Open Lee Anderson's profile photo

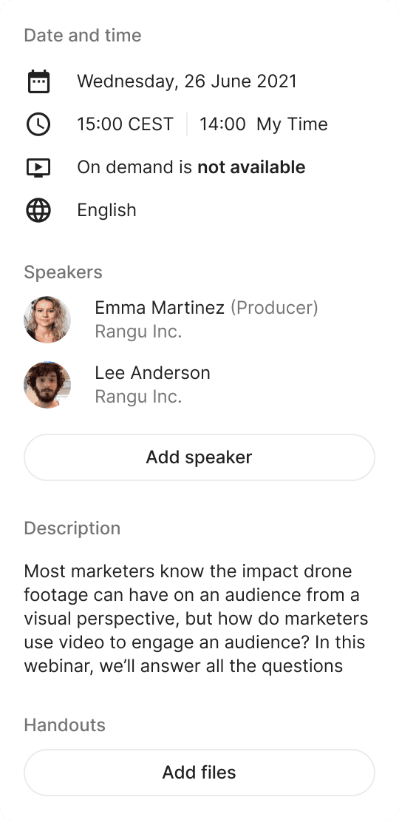[x=47, y=384]
